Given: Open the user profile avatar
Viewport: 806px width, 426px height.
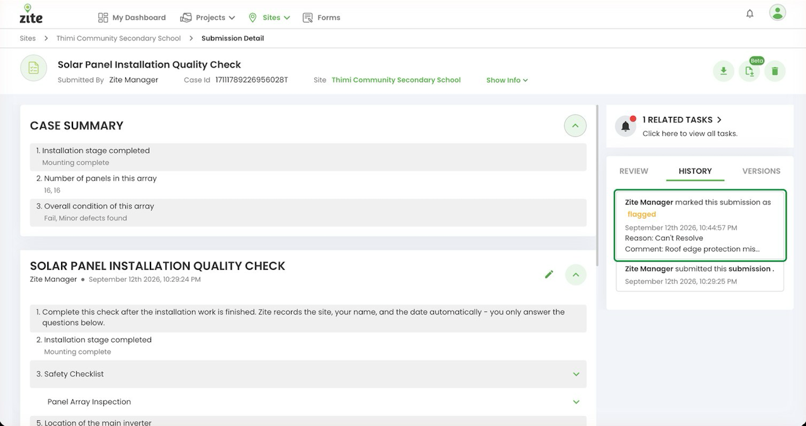Looking at the screenshot, I should click(778, 13).
